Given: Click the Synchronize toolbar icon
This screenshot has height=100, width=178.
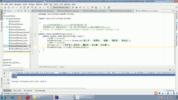Looking at the screenshot, I should click(x=9, y=7).
